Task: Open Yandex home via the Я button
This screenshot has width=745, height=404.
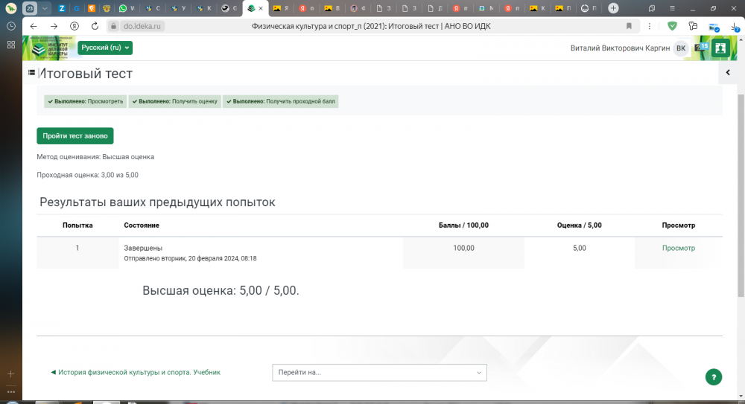Action: [x=74, y=26]
